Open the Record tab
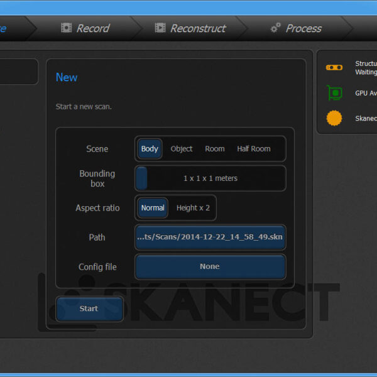Viewport: 377px width, 377px height. (x=85, y=28)
